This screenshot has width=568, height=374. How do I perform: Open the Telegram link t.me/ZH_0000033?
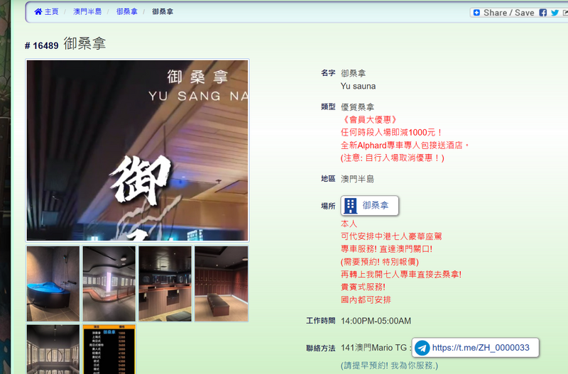coord(475,348)
